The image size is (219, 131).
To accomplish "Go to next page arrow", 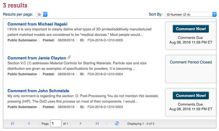I will pyautogui.click(x=80, y=123).
